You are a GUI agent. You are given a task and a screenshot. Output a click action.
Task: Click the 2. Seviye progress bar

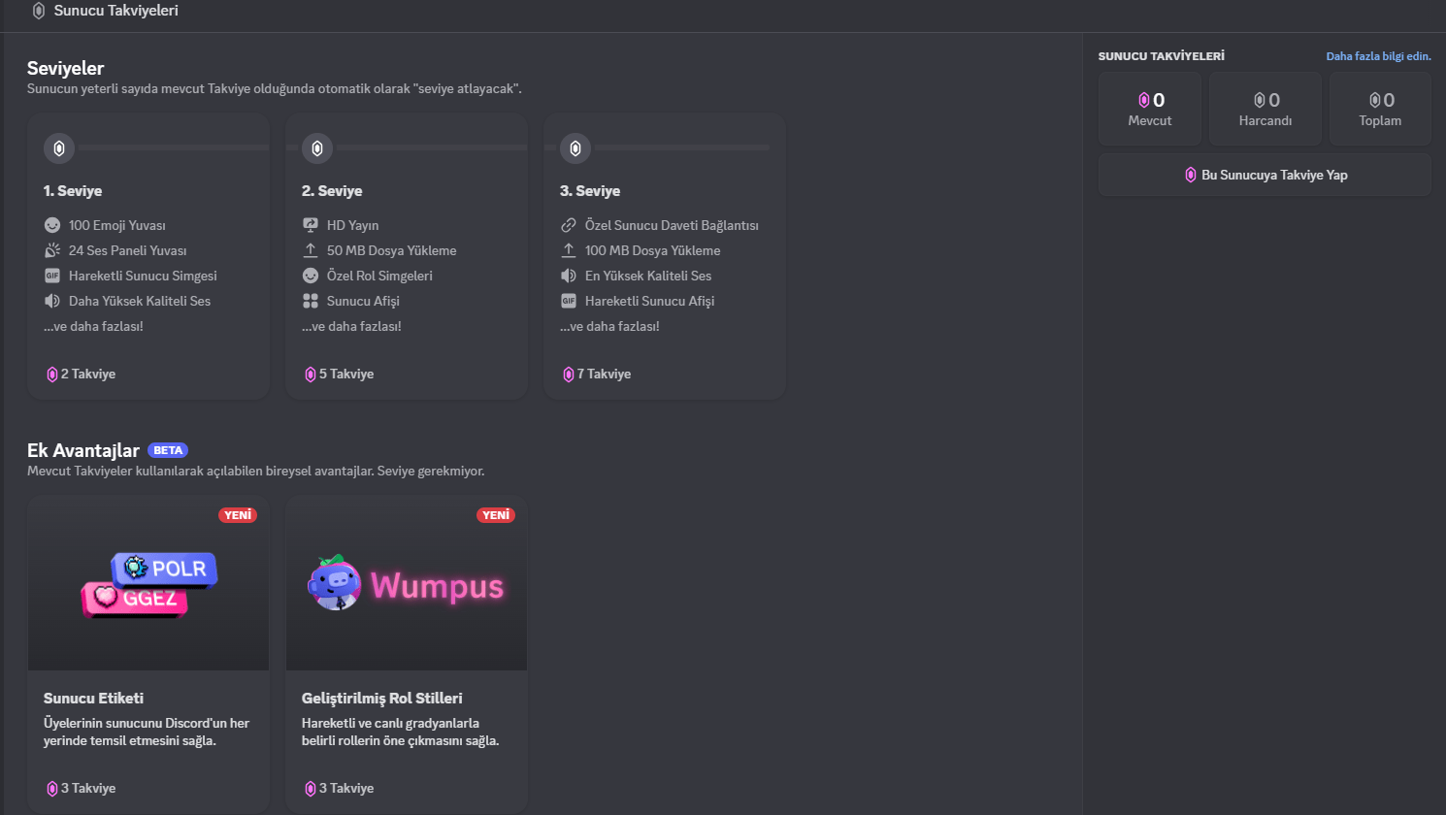432,147
